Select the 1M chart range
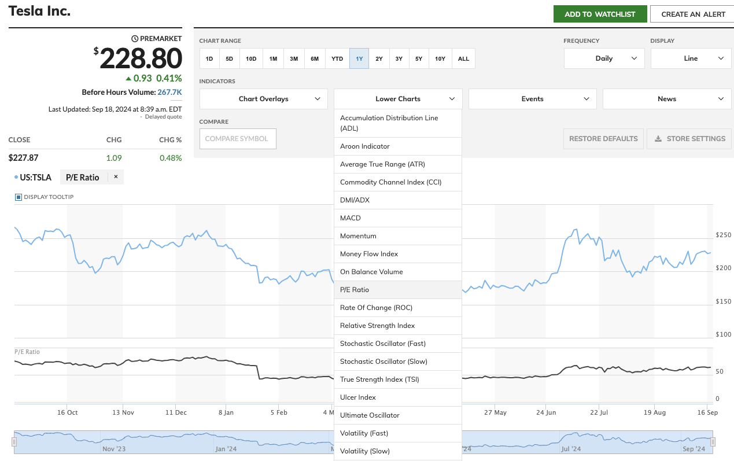The image size is (734, 461). point(273,58)
